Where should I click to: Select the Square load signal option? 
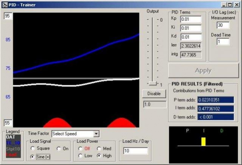click(33, 149)
